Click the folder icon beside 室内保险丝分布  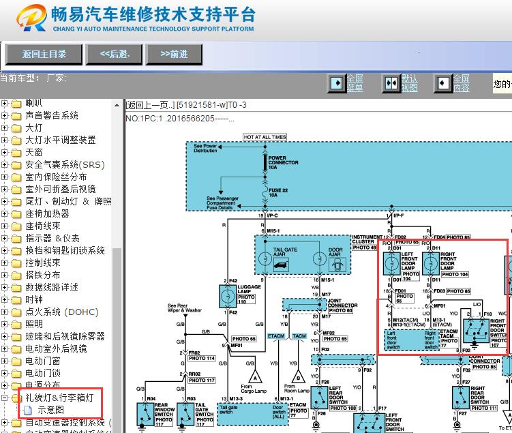click(x=16, y=177)
